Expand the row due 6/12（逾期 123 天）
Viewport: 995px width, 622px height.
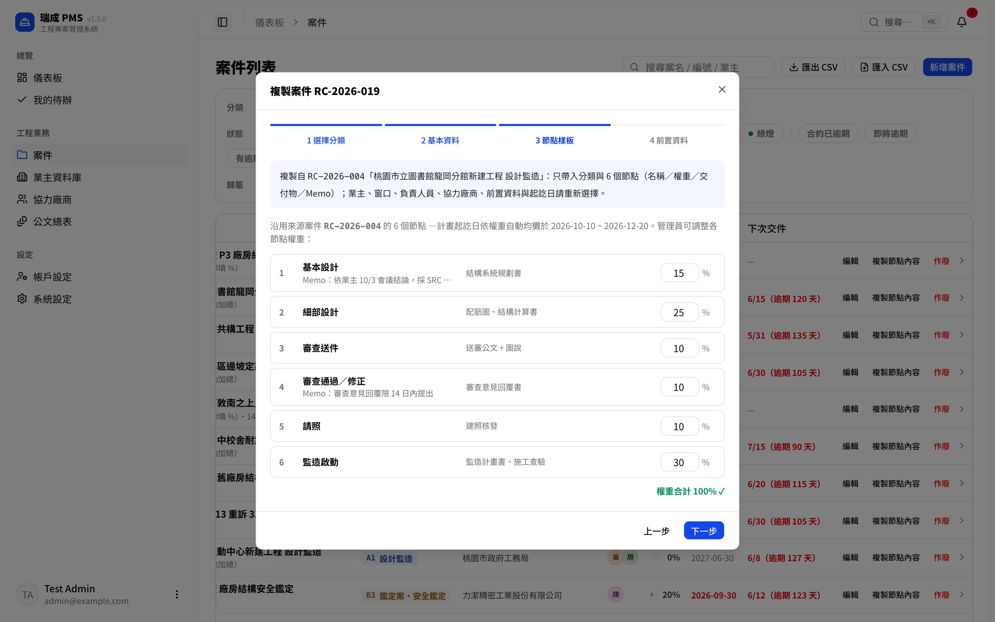962,595
